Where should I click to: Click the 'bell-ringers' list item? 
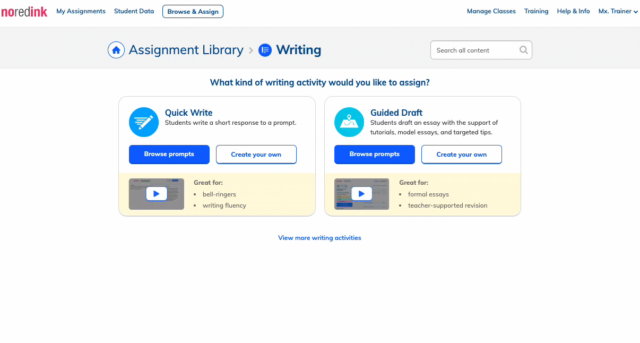[x=219, y=194]
